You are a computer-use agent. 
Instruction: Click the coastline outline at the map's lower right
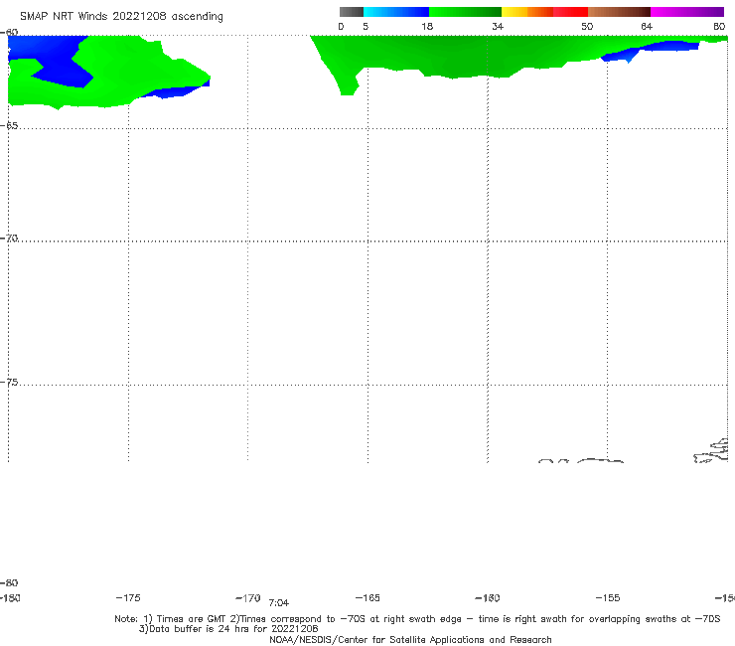coord(711,451)
